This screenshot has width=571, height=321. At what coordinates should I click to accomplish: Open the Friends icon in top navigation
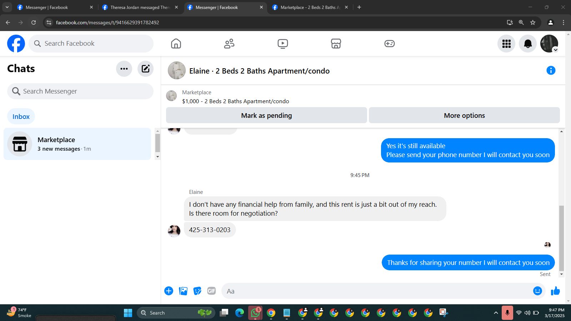[229, 44]
